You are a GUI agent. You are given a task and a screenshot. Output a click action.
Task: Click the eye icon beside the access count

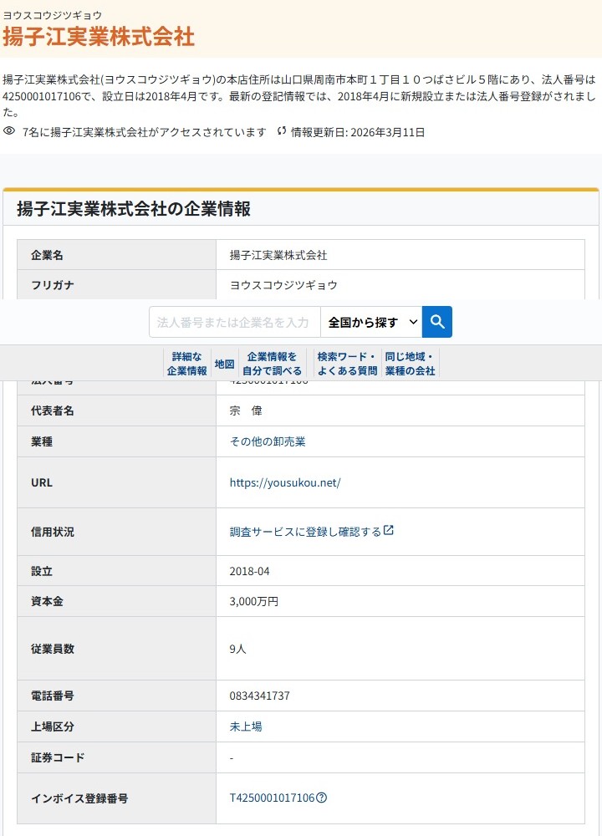pos(9,131)
